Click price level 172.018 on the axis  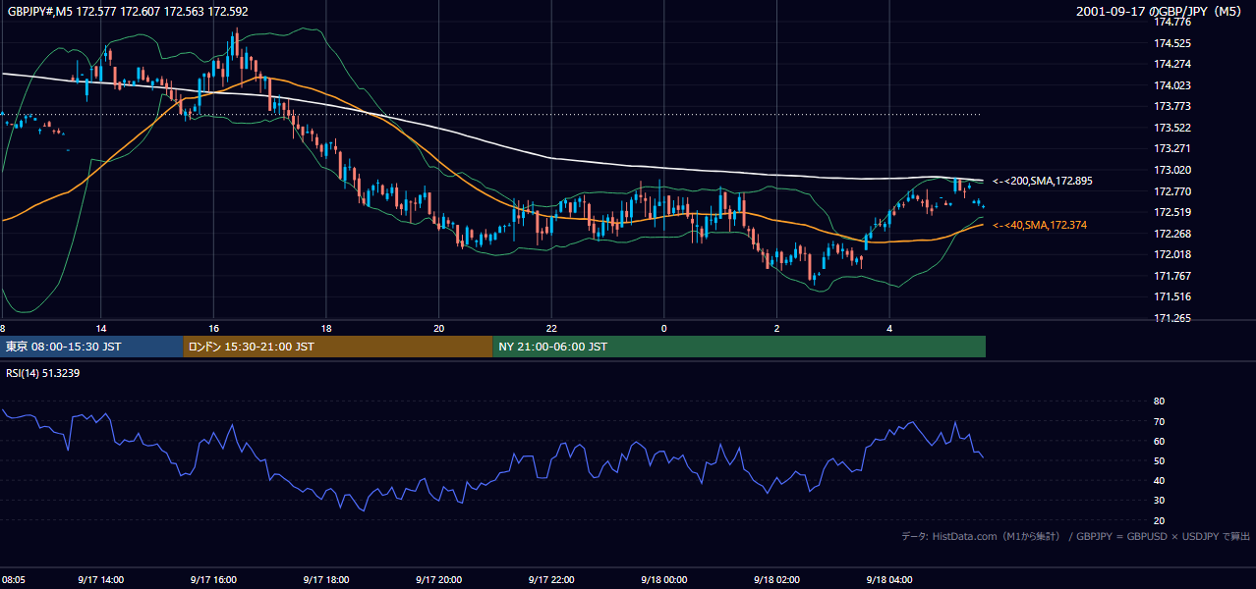[x=1172, y=254]
